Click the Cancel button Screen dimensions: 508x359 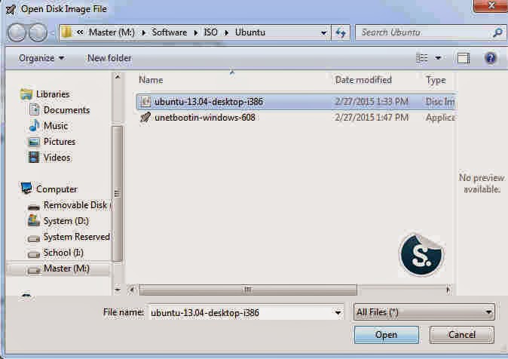462,335
